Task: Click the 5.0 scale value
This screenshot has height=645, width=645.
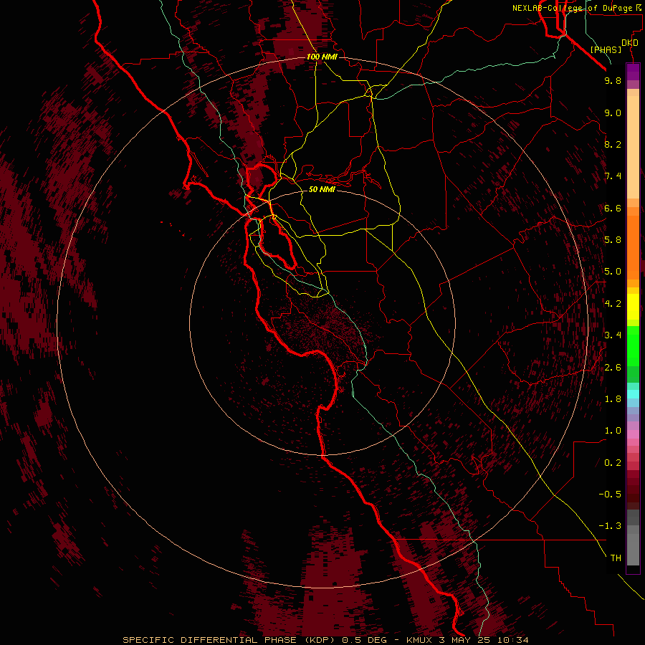Action: (613, 272)
